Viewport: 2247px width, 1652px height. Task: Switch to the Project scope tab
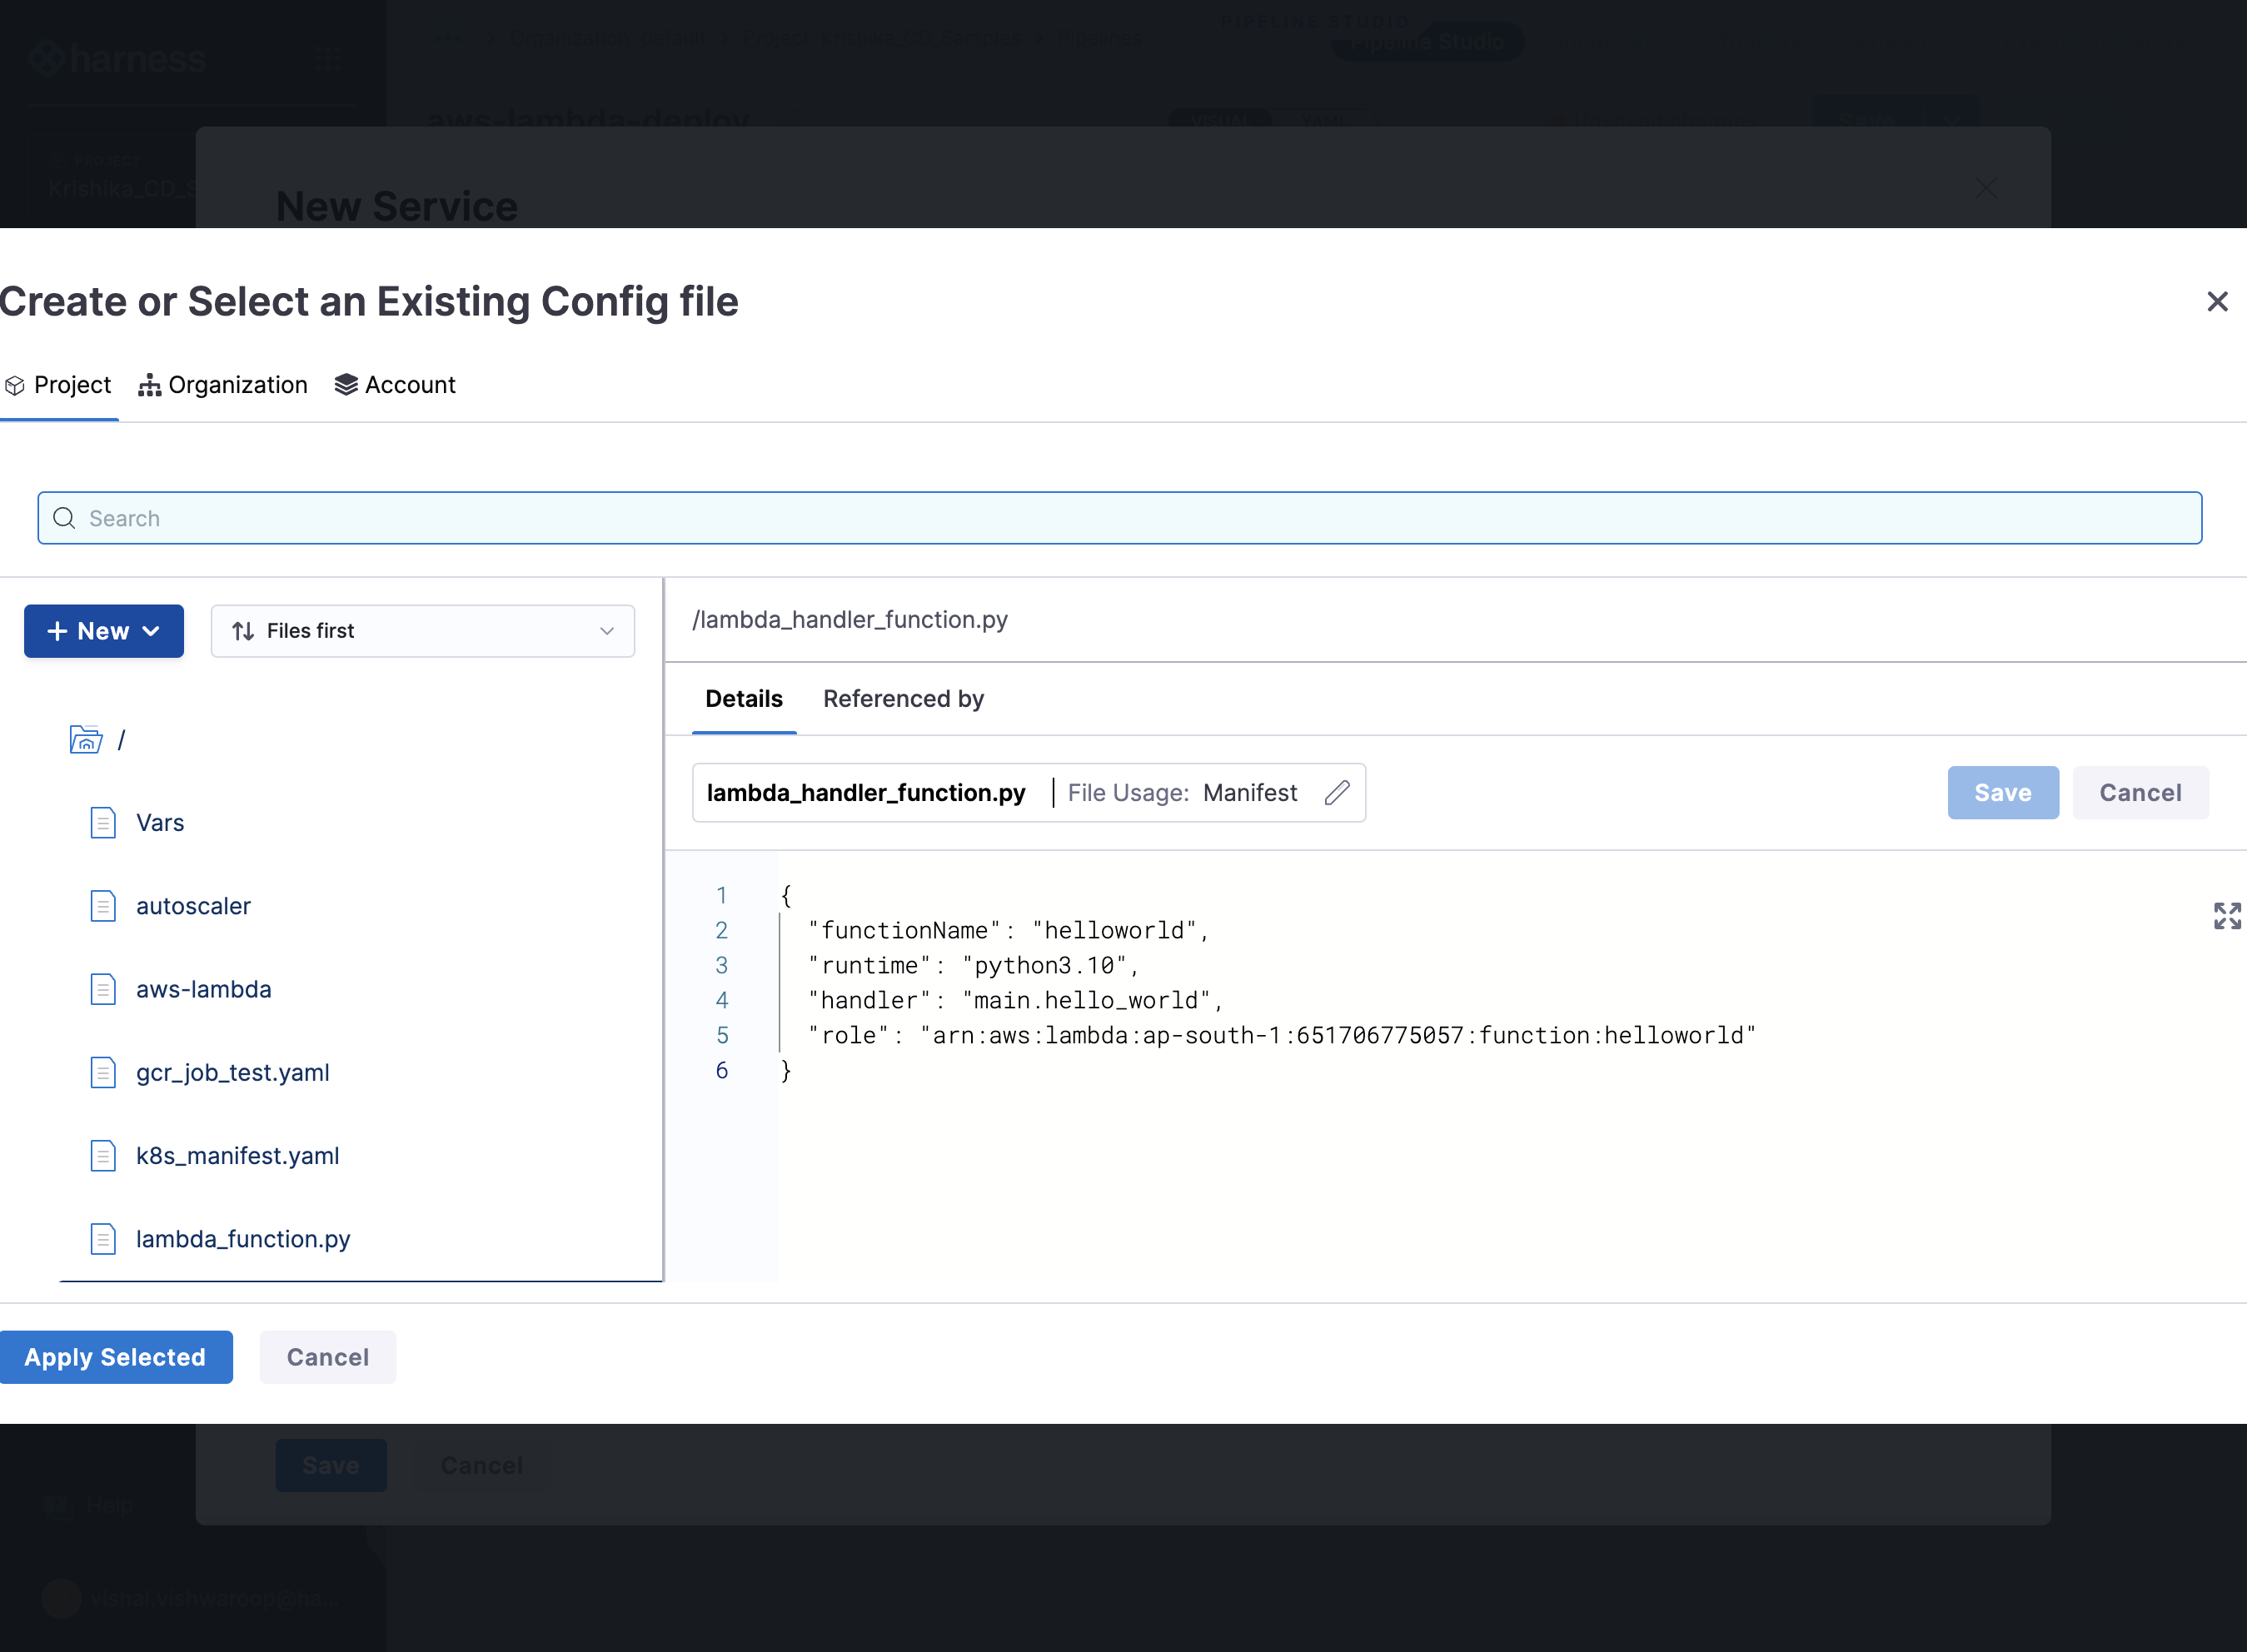coord(58,385)
